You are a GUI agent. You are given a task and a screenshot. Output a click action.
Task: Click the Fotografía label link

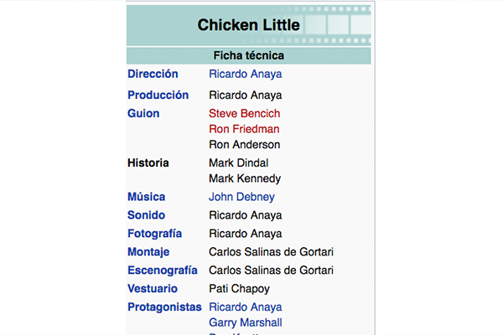pyautogui.click(x=154, y=234)
